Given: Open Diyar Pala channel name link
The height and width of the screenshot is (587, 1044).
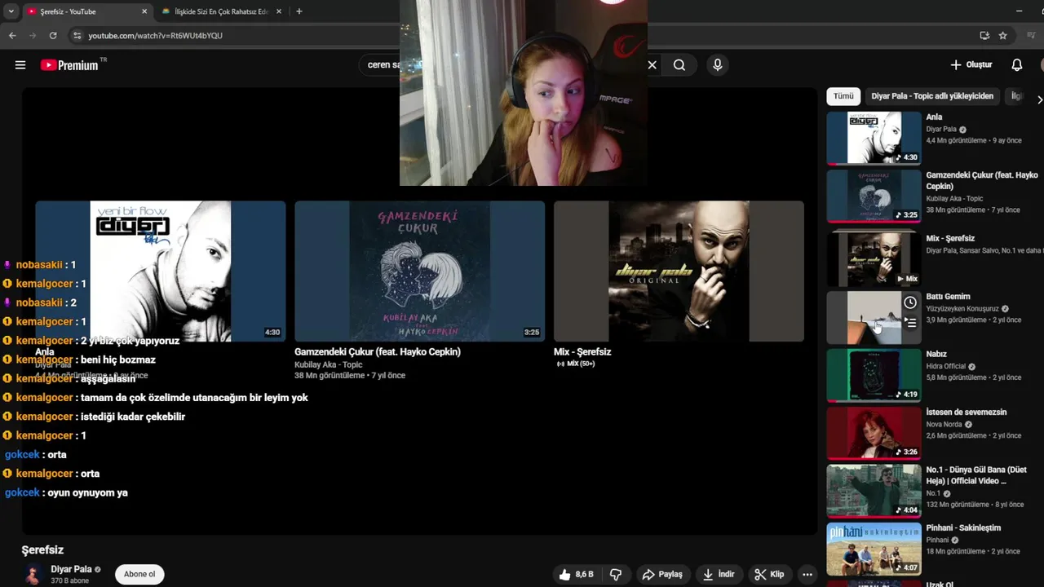Looking at the screenshot, I should click(71, 569).
